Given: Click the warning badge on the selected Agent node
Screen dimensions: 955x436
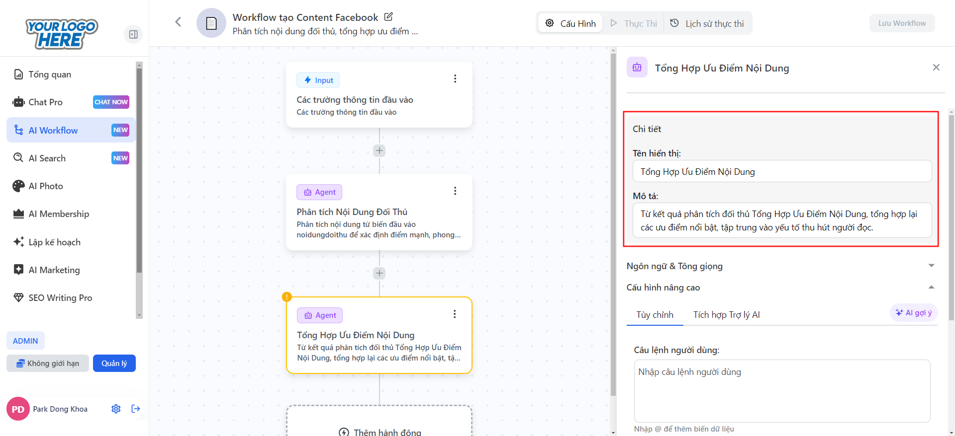Looking at the screenshot, I should [286, 297].
